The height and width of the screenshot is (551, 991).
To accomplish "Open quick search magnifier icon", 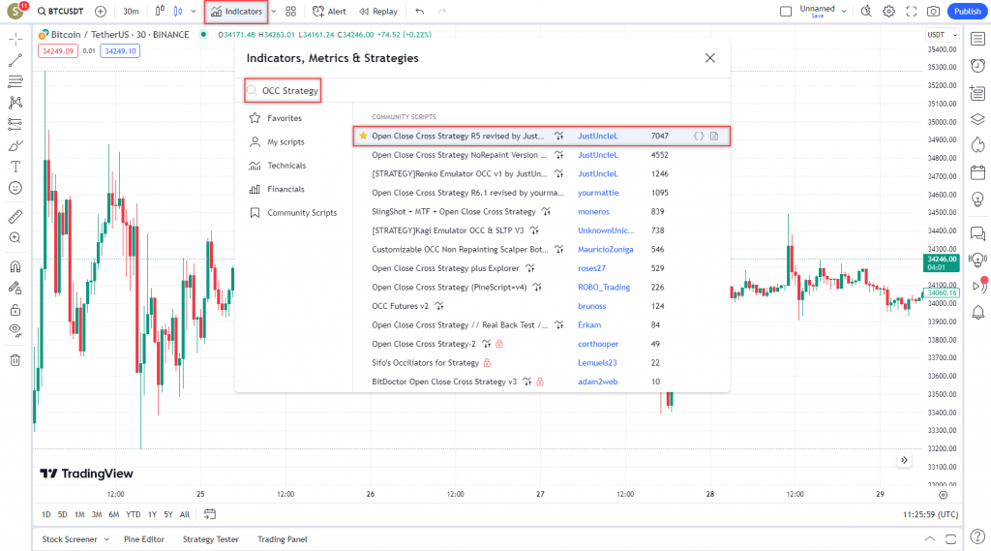I will click(x=866, y=12).
